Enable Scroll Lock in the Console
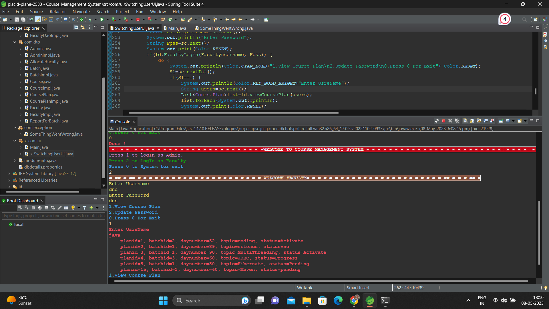The width and height of the screenshot is (549, 309). click(472, 121)
